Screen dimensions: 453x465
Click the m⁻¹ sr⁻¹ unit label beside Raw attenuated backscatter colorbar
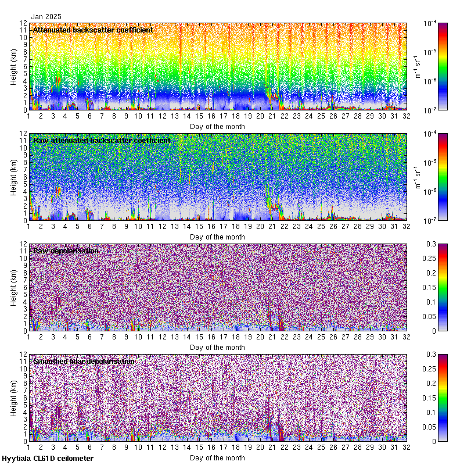point(418,177)
